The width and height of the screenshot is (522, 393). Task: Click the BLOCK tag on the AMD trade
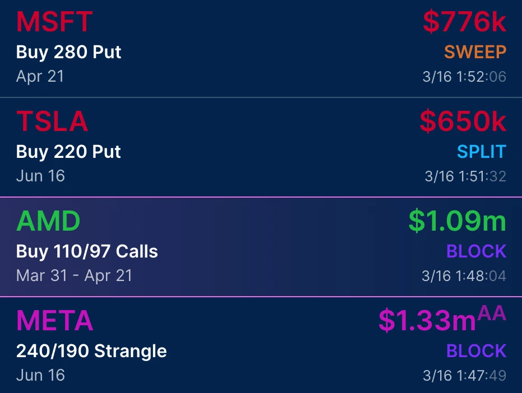pos(476,251)
